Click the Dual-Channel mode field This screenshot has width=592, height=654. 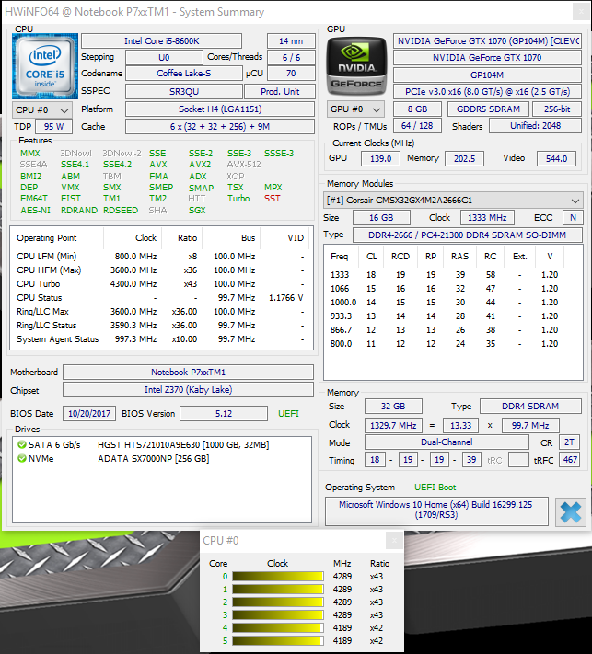tap(447, 442)
